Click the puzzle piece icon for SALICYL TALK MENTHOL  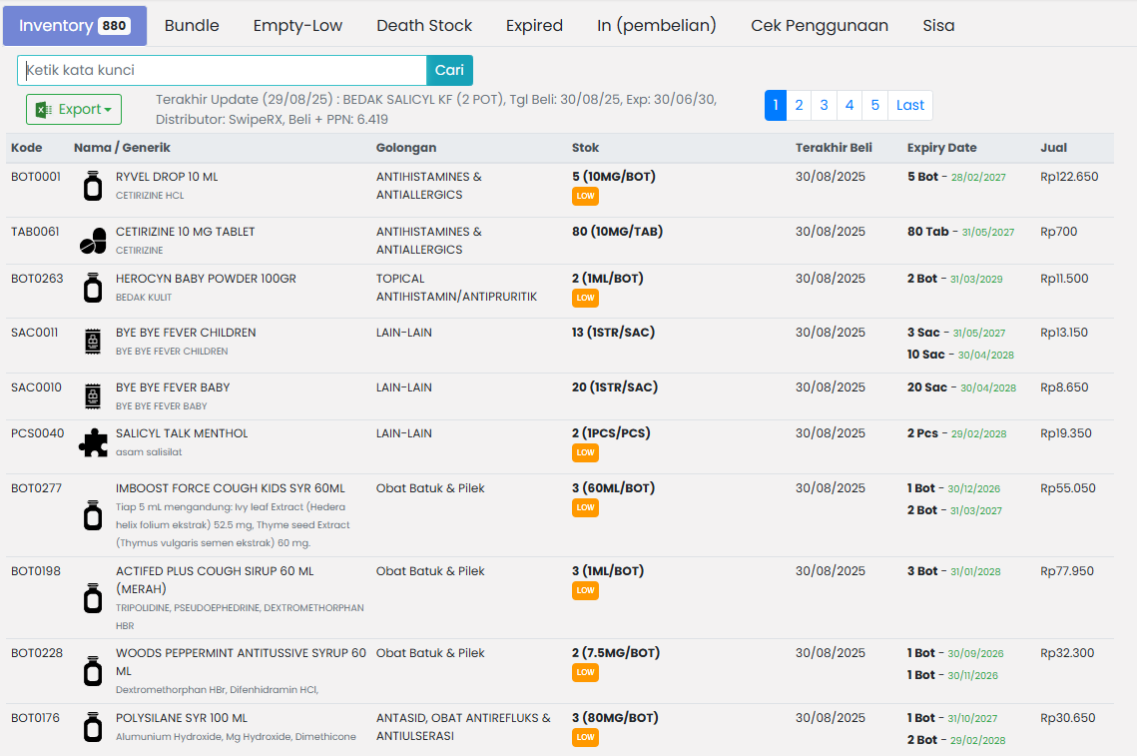pyautogui.click(x=93, y=443)
